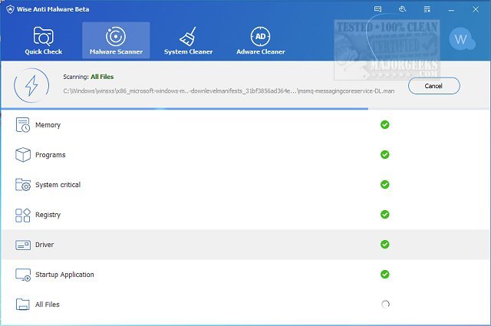
Task: Click the Startup Application monitor icon
Action: click(x=23, y=275)
